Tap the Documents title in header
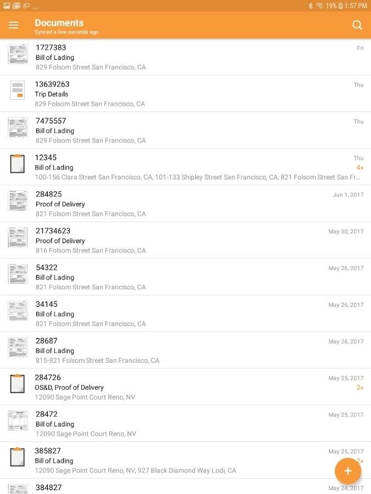 coord(59,23)
